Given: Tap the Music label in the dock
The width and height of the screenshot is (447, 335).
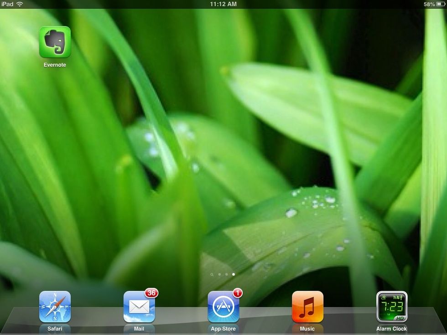Looking at the screenshot, I should click(307, 329).
